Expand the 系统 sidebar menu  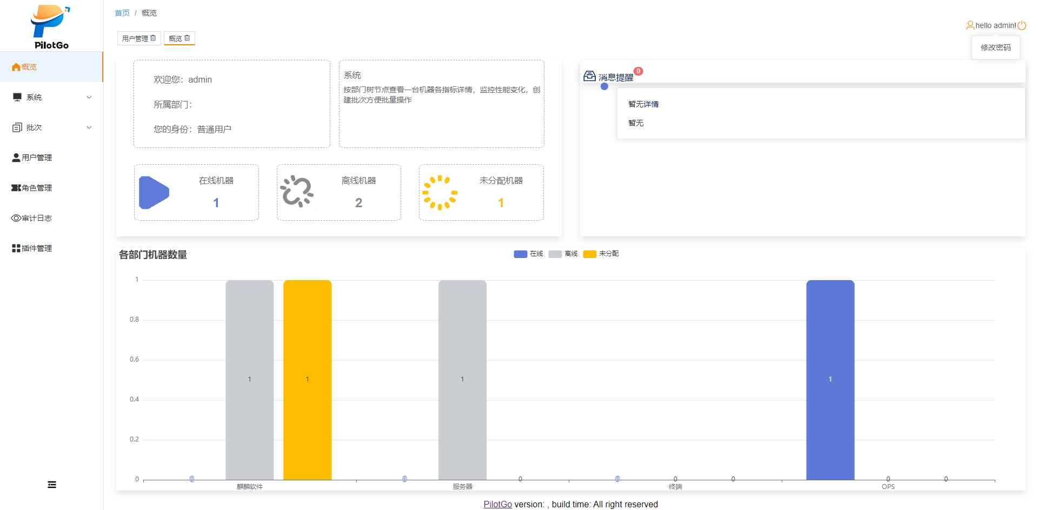51,97
